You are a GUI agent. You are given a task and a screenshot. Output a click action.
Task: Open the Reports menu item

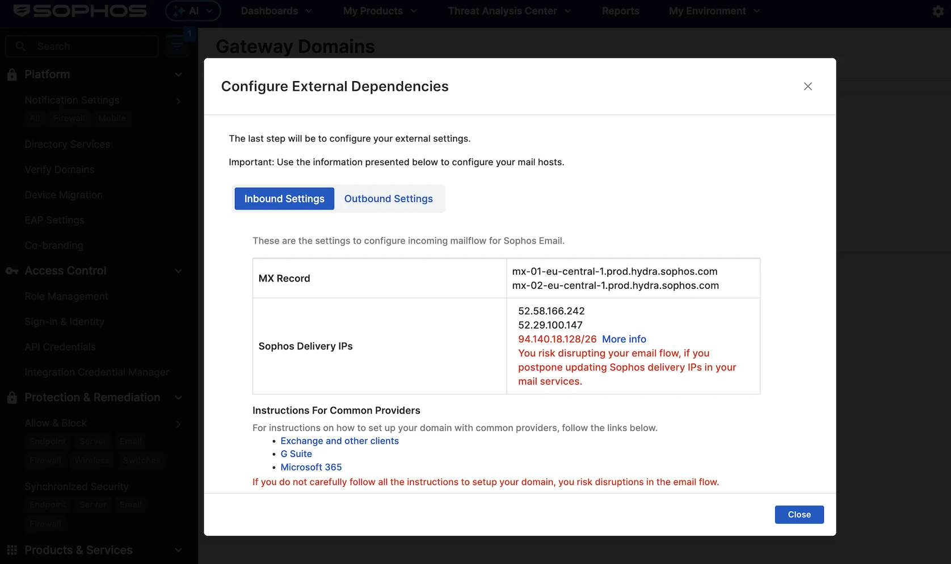click(x=620, y=11)
